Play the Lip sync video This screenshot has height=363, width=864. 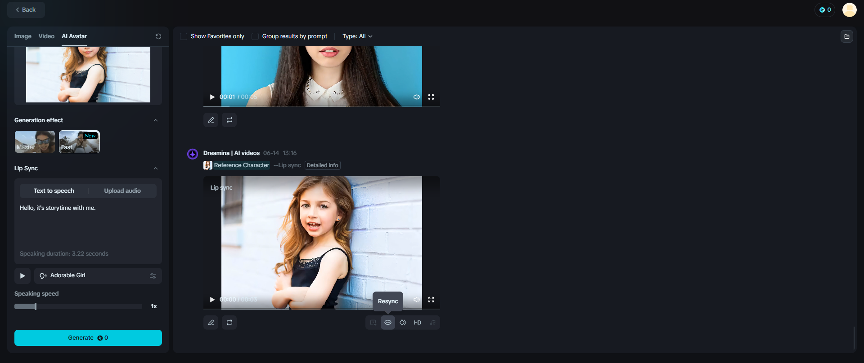pyautogui.click(x=212, y=300)
